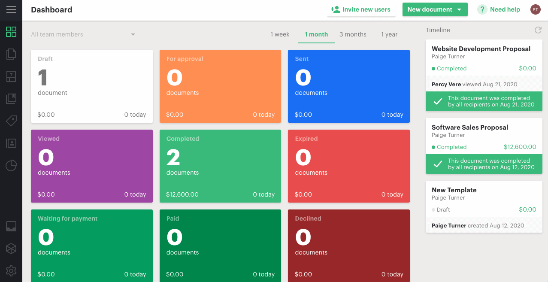Expand the All team members dropdown
The height and width of the screenshot is (282, 548).
tap(84, 34)
